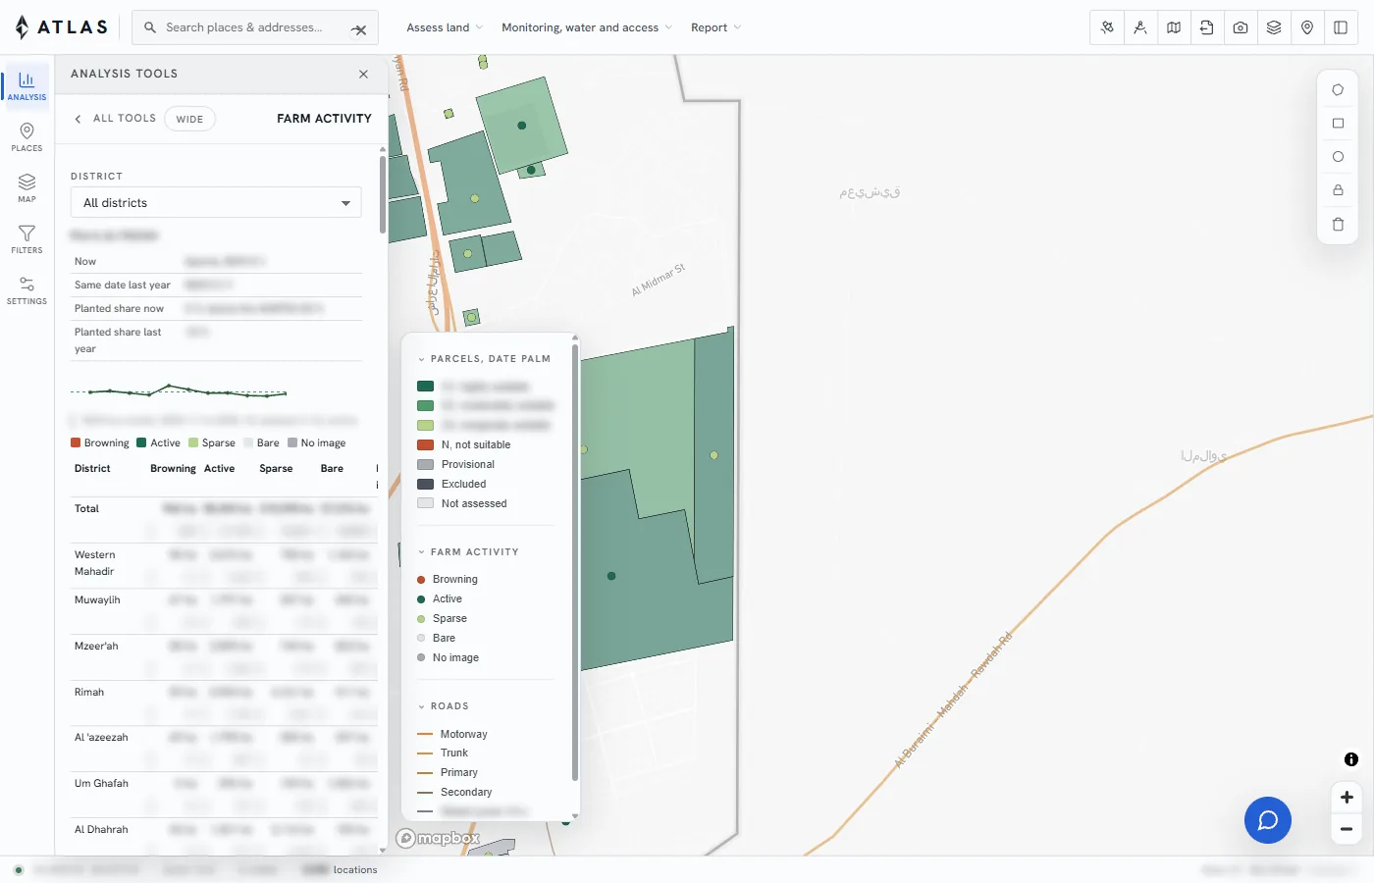Toggle the side panel layout icon
Viewport: 1374px width, 883px height.
pos(1341,27)
